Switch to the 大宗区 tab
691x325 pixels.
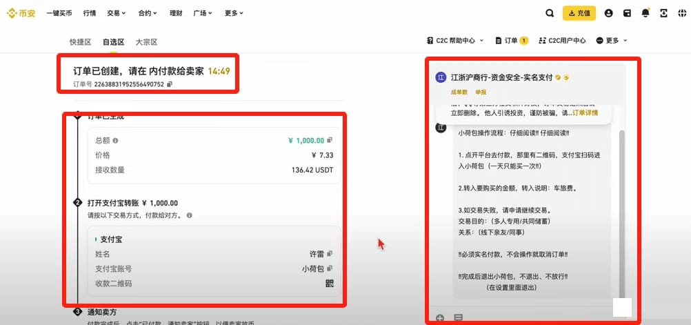[x=146, y=42]
